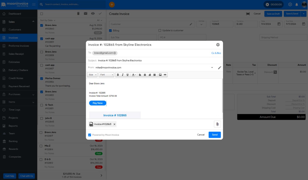Viewport: 308px width, 180px height.
Task: Expand the Items section in sidebar
Action: (x=33, y=102)
